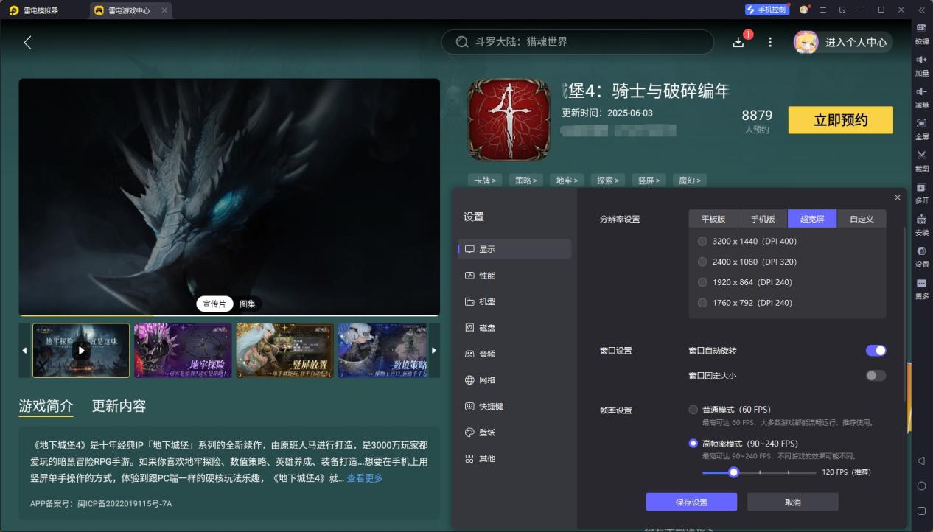The image size is (933, 532).
Task: Open 音频 audio settings section
Action: click(x=514, y=354)
